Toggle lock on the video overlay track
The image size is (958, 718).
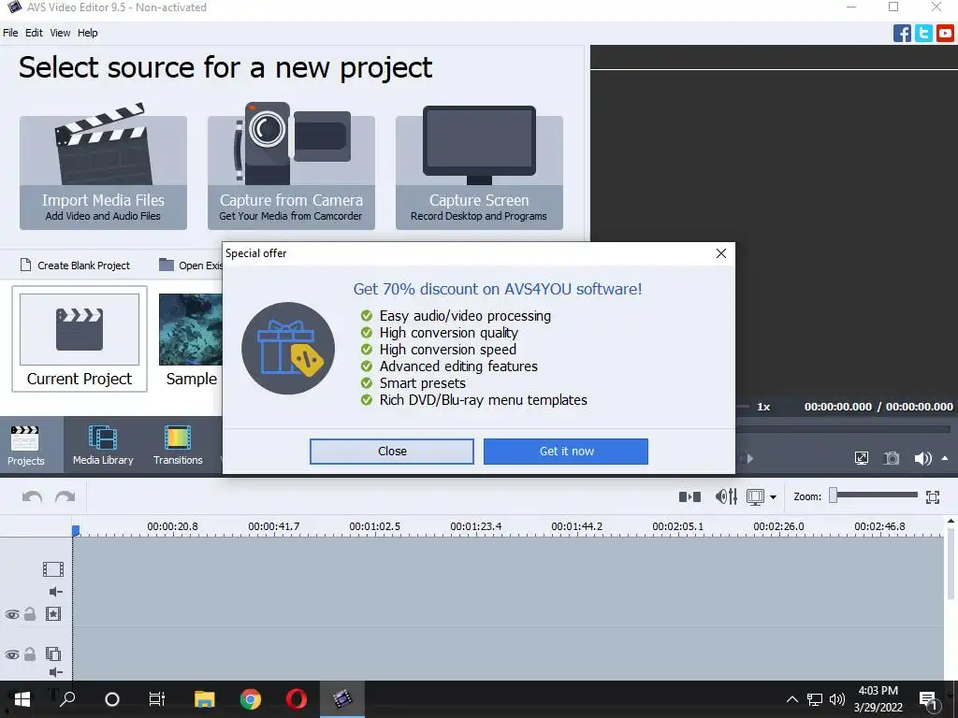click(x=30, y=654)
